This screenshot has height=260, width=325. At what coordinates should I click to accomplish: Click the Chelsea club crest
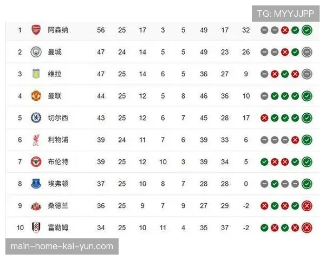click(x=36, y=118)
